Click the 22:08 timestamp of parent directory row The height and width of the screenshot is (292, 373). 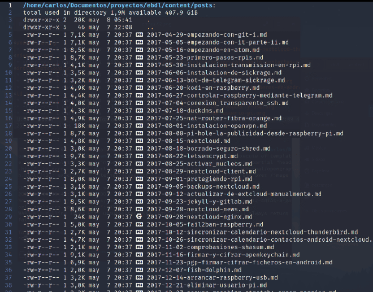pyautogui.click(x=123, y=27)
